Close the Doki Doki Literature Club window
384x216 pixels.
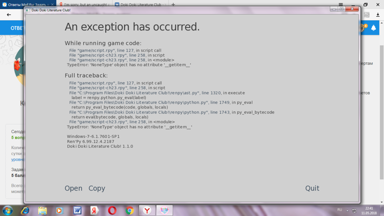pyautogui.click(x=352, y=9)
